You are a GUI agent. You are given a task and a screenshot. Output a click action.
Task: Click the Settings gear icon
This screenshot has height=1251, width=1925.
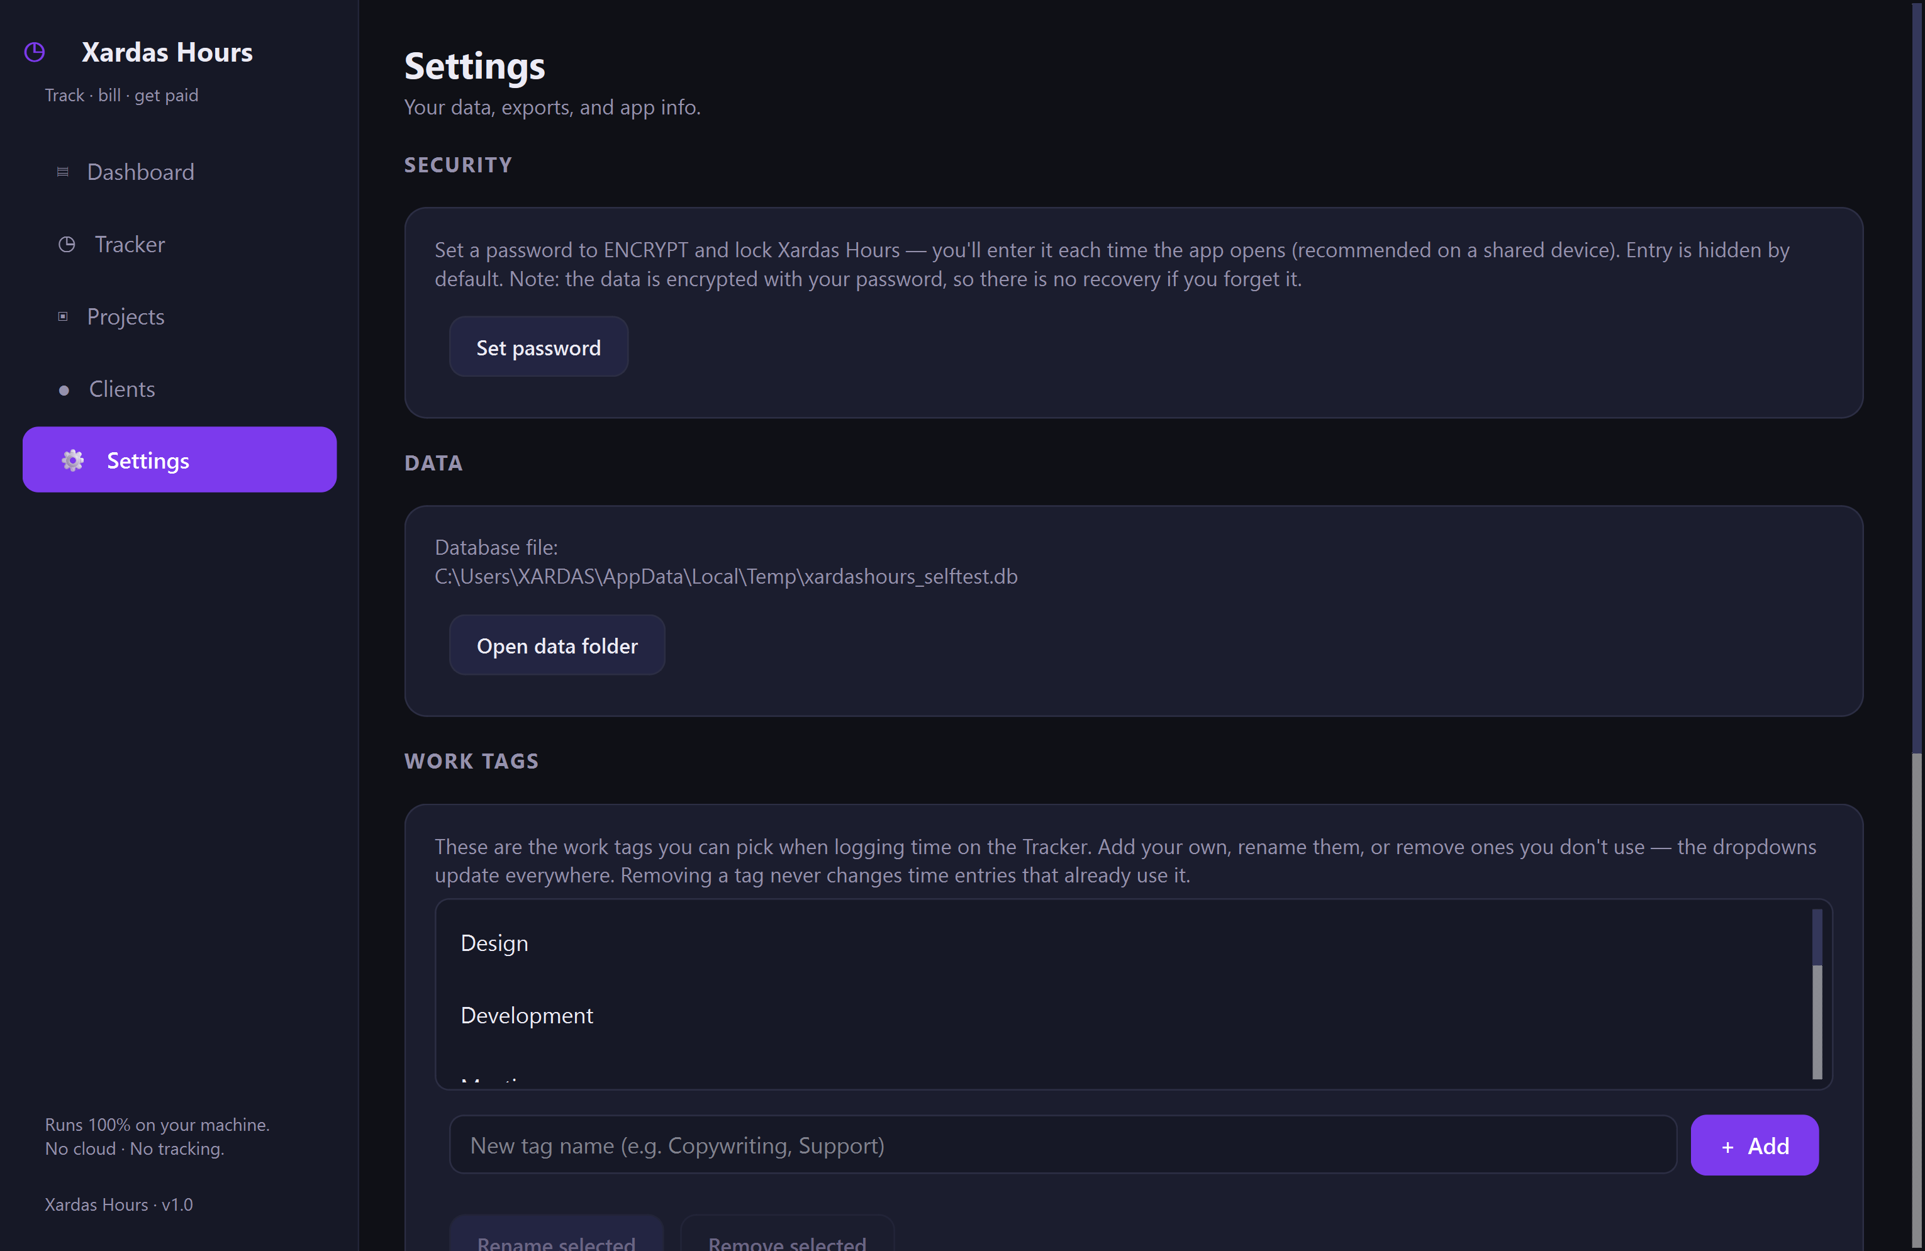[x=73, y=460]
